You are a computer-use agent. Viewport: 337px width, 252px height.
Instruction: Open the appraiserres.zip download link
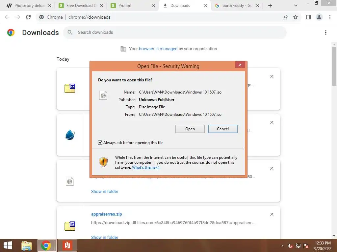click(106, 214)
